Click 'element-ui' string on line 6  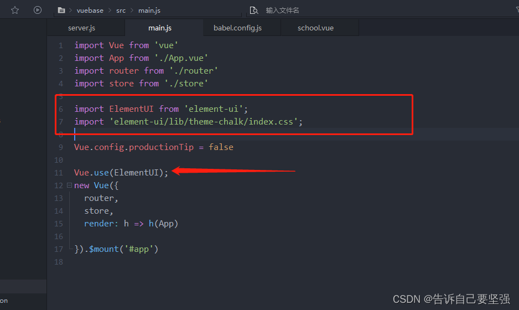(214, 109)
